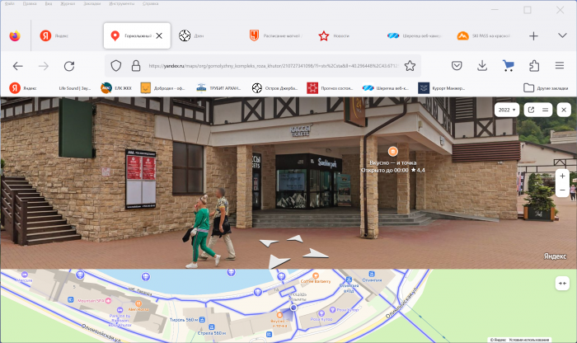Switch to the Шерегеш веб-камеры tab
Screen dimensions: 577x343
[x=415, y=35]
